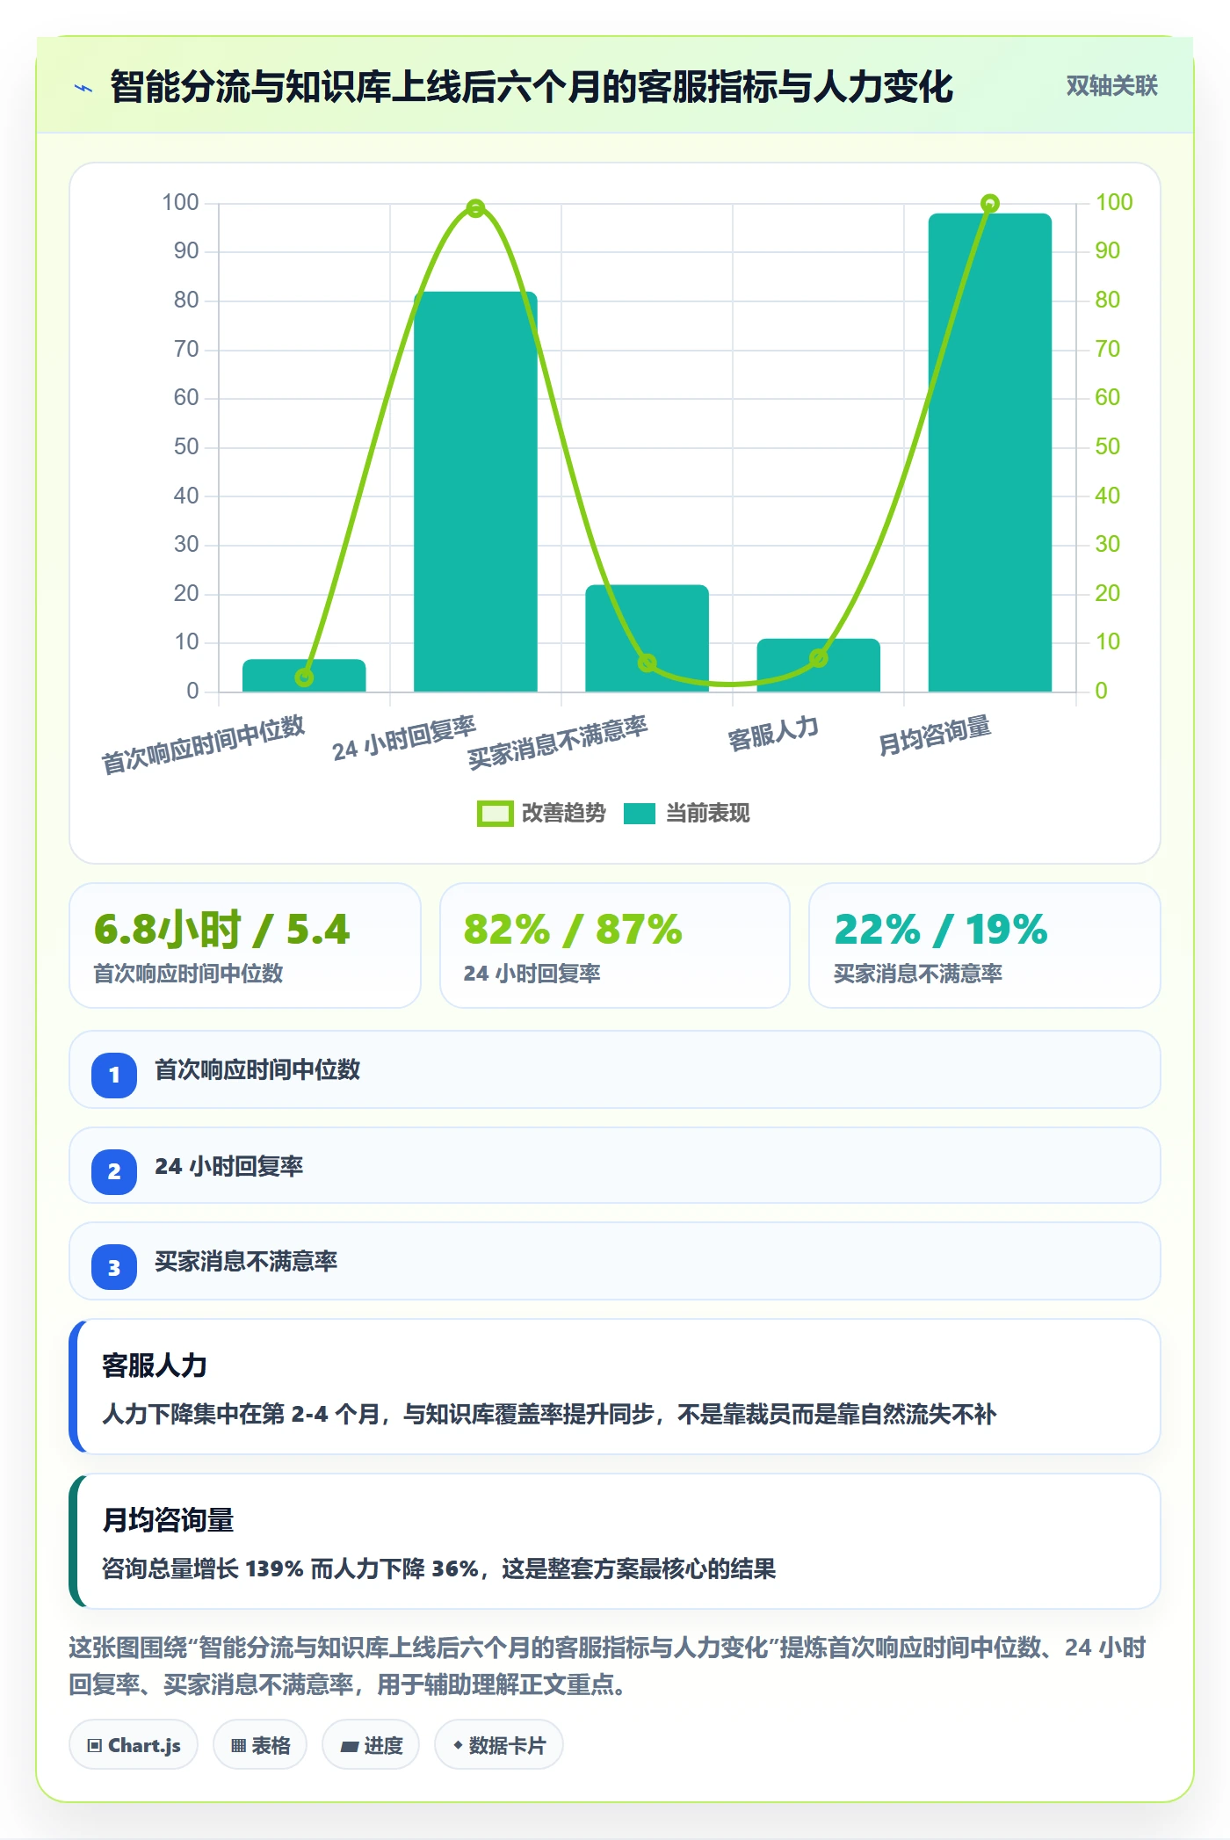Select the 进度 tag
This screenshot has height=1840, width=1230.
tap(371, 1745)
